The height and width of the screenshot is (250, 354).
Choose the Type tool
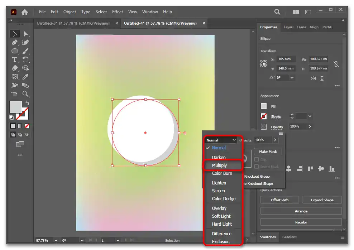15,59
